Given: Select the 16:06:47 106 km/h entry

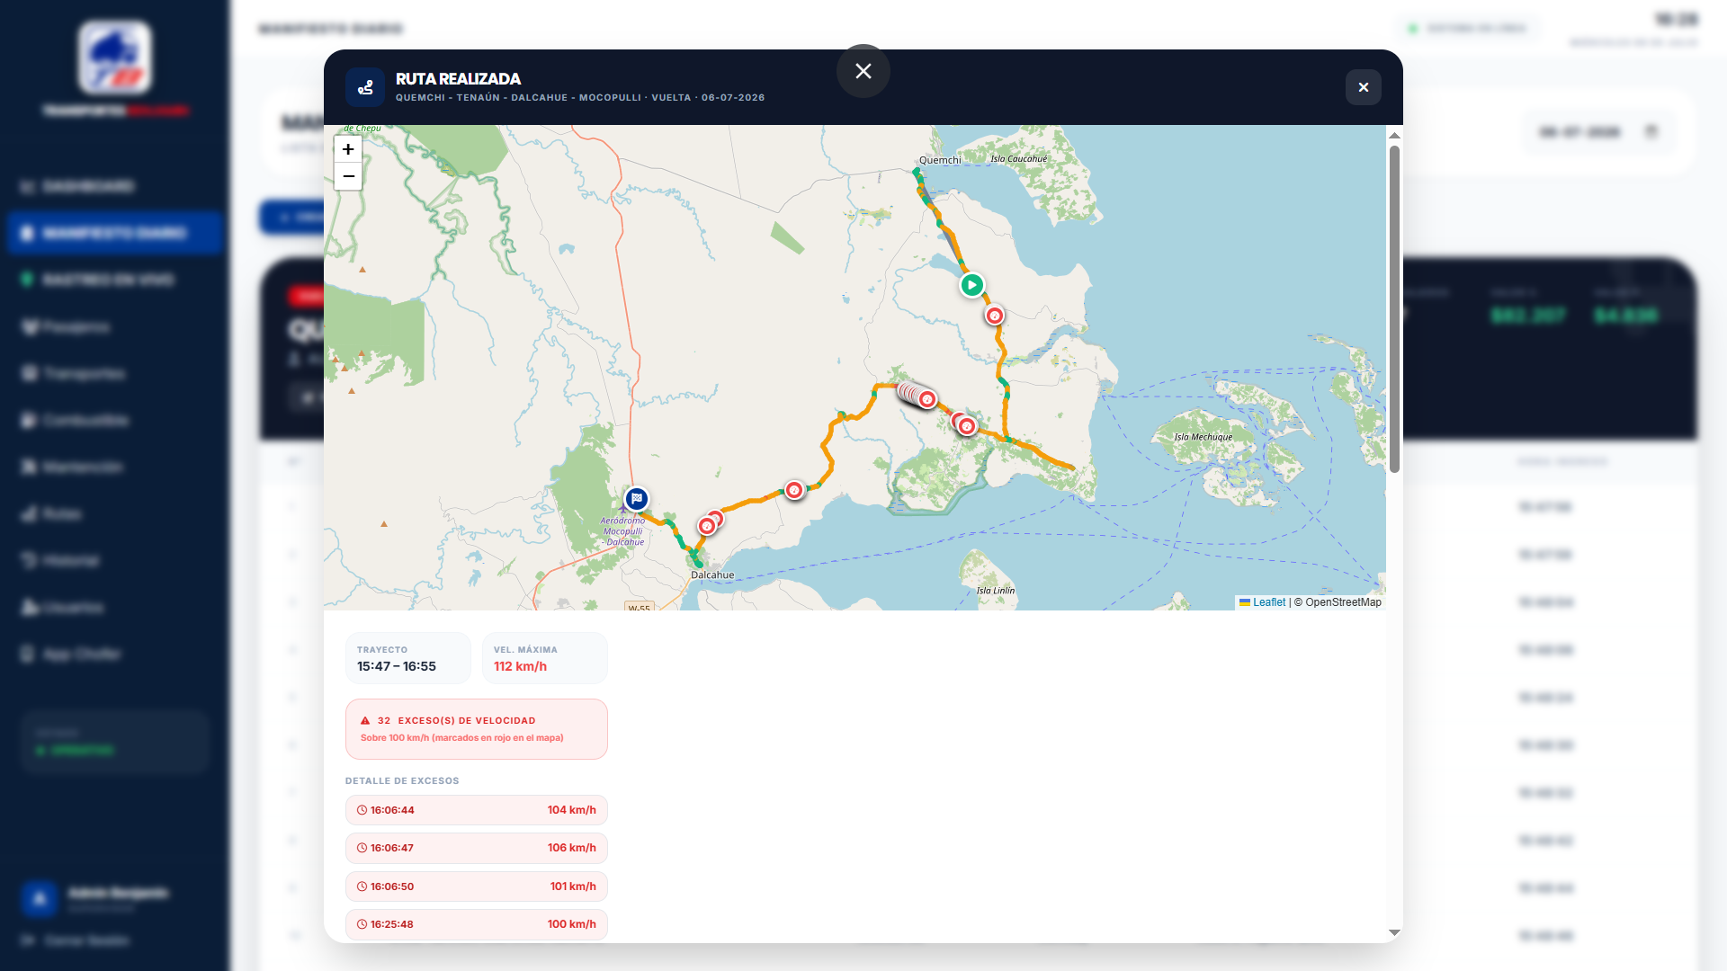Looking at the screenshot, I should [x=477, y=848].
